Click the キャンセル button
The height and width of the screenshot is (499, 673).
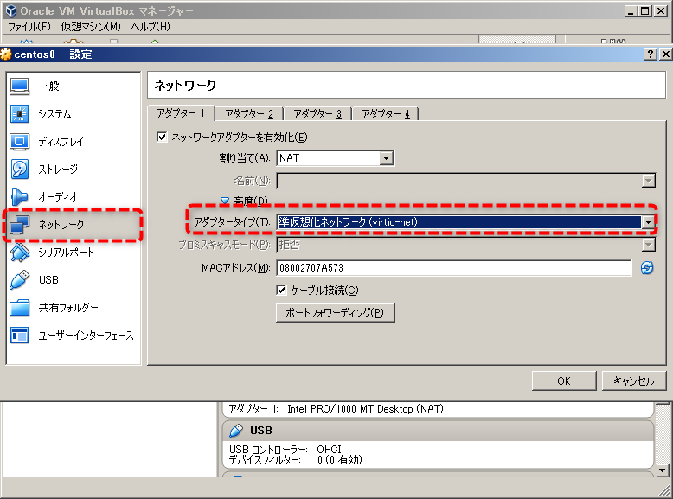[x=634, y=381]
